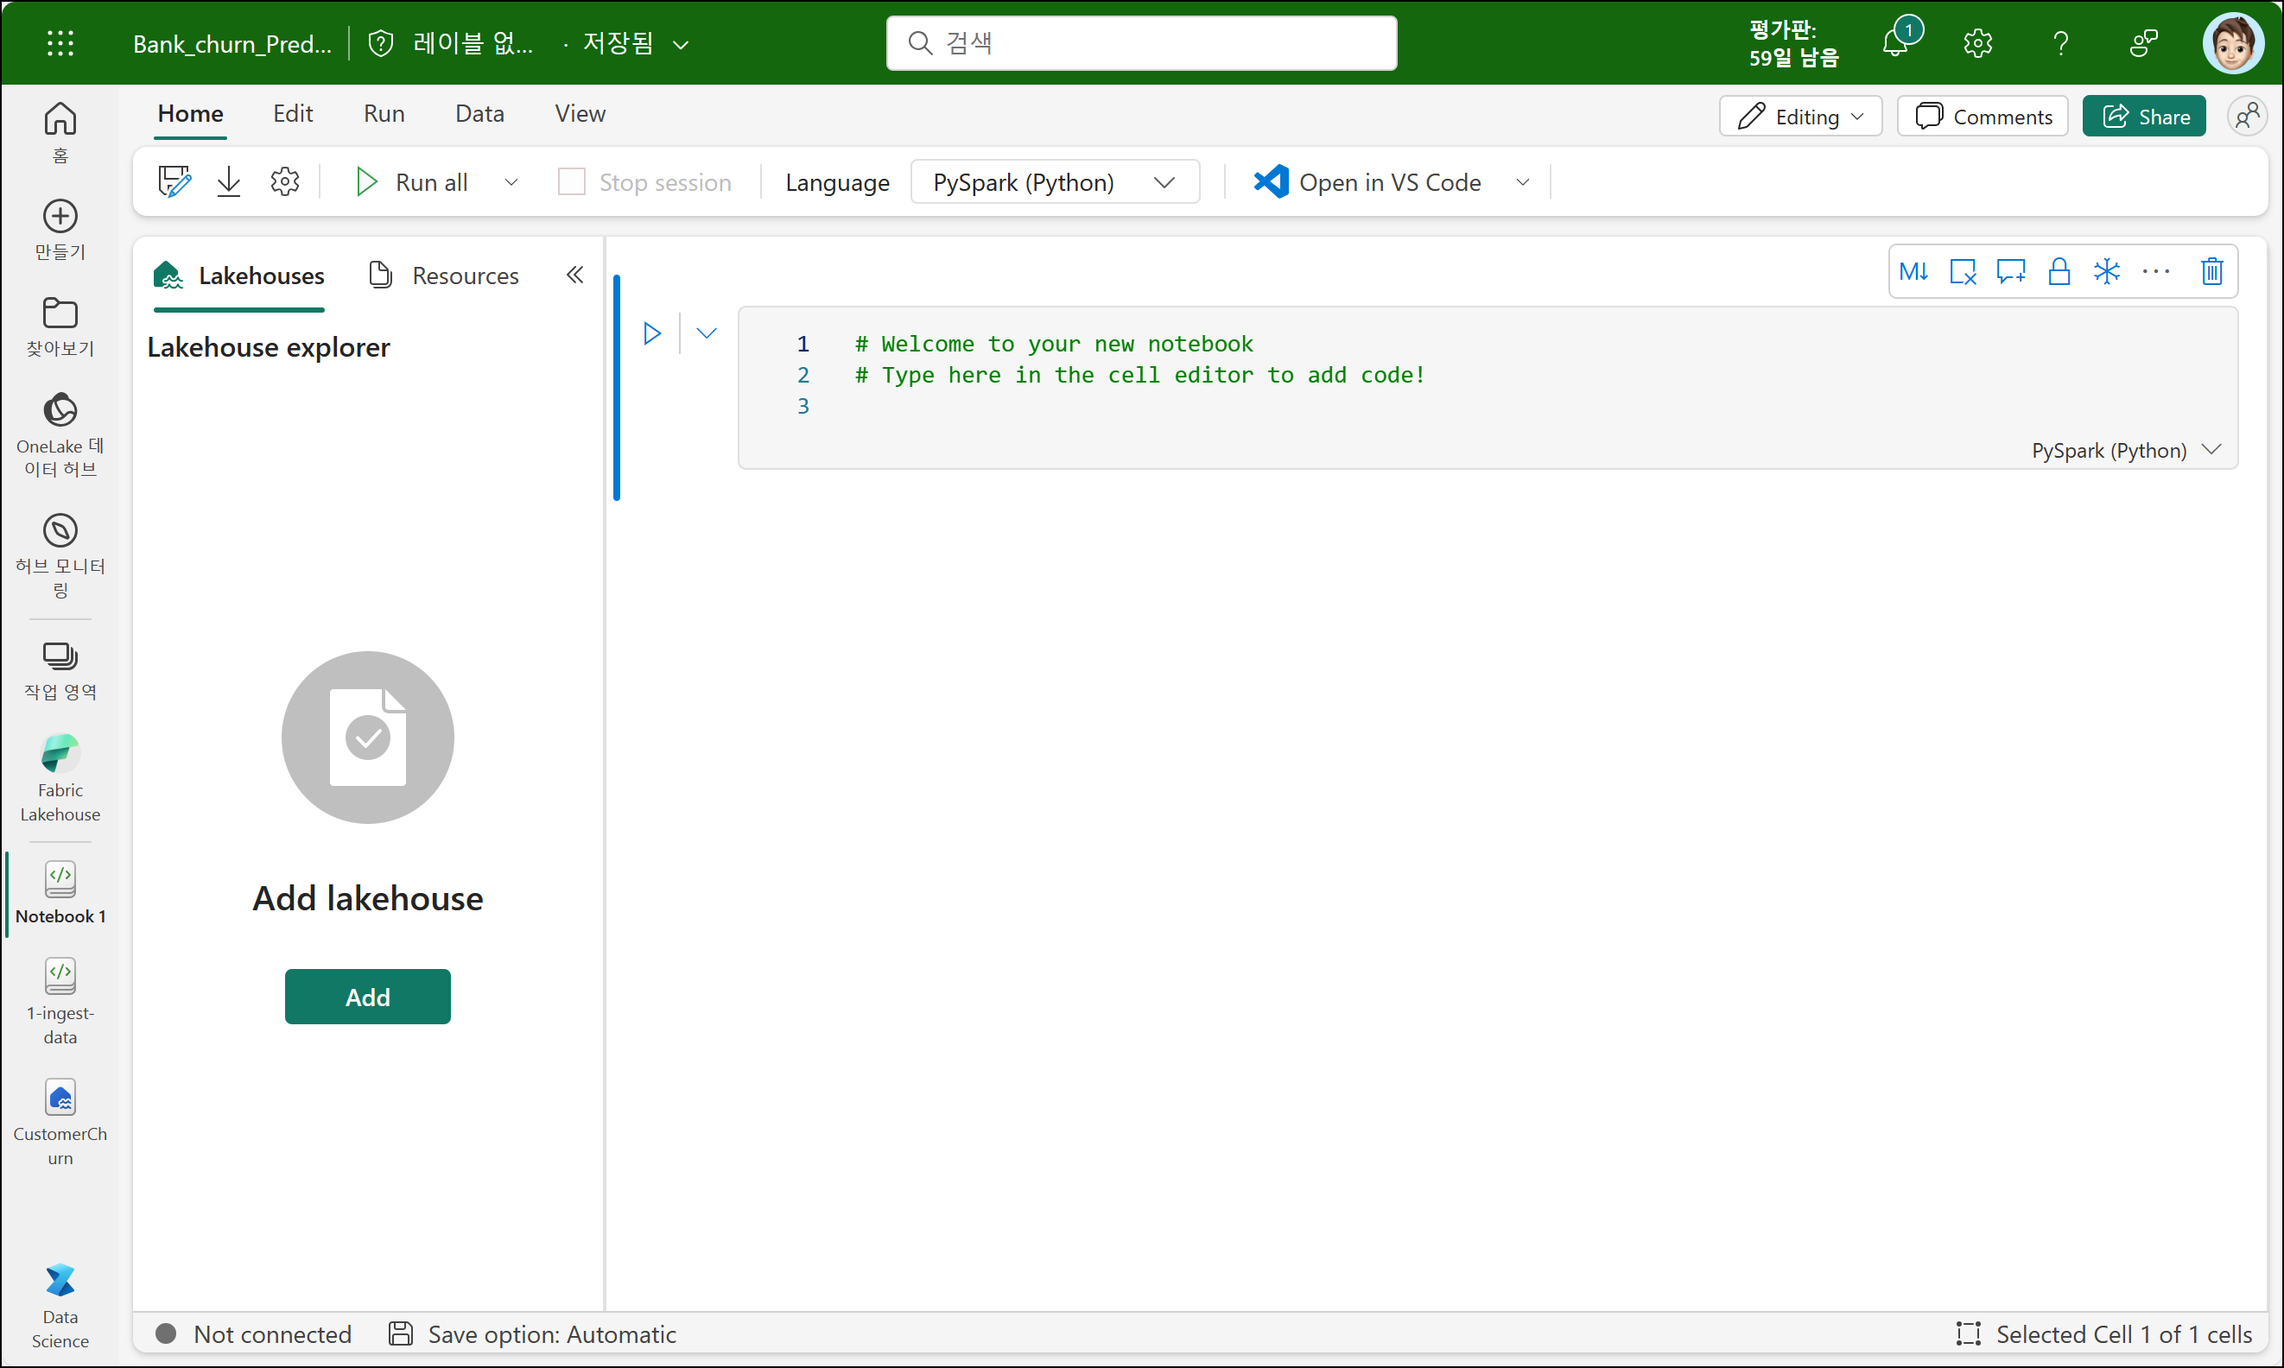Add a cell comment icon

click(x=2010, y=272)
